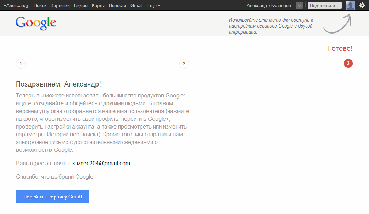Open the notifications counter showing 0
Screen dimensions: 369x214
coord(299,5)
